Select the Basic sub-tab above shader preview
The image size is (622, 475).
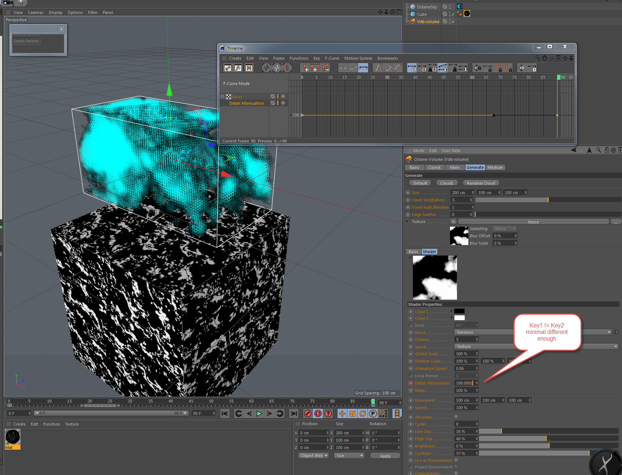pyautogui.click(x=413, y=252)
